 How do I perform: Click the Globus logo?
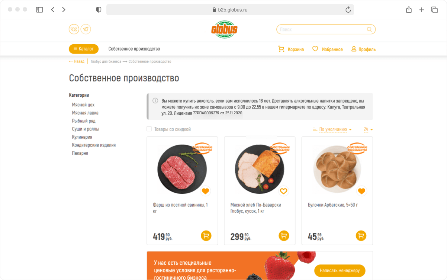[224, 29]
